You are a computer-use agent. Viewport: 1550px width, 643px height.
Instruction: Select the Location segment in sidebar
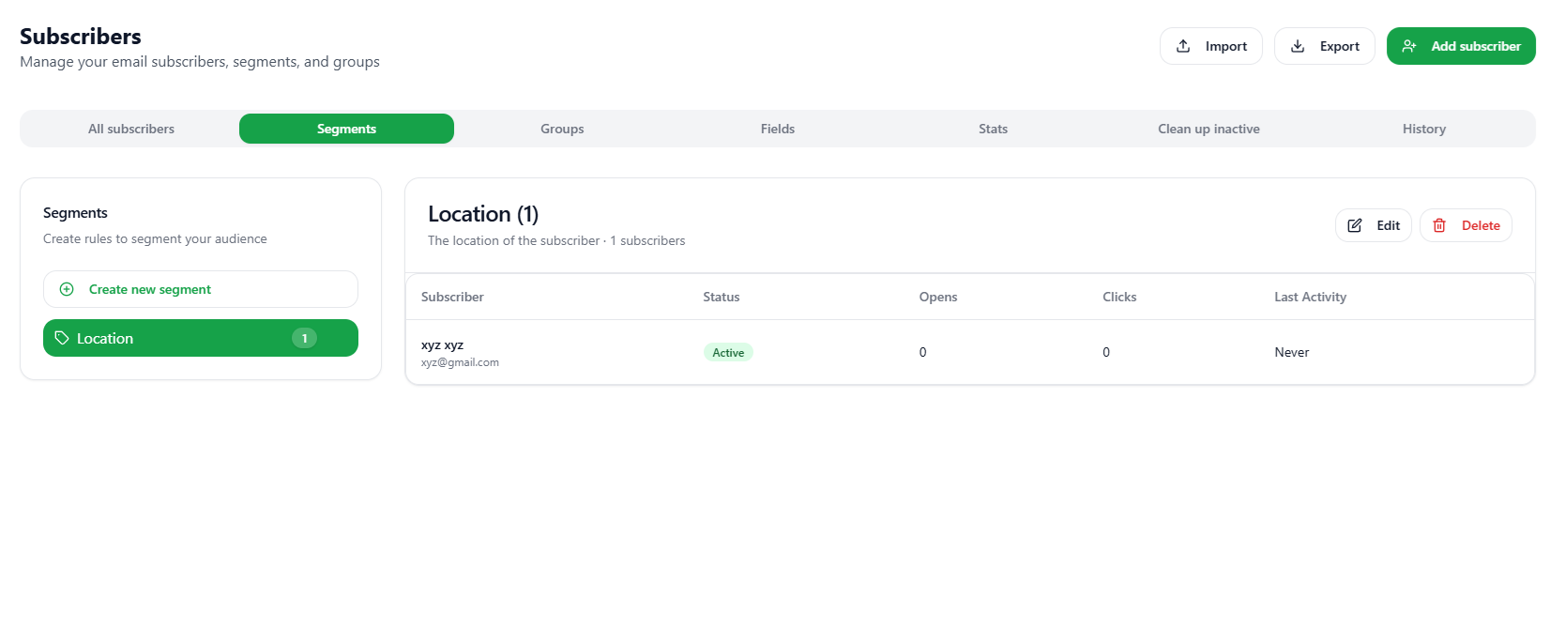pyautogui.click(x=201, y=338)
